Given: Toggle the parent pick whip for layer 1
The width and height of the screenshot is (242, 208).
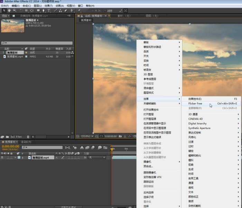Looking at the screenshot, I should click(85, 157).
